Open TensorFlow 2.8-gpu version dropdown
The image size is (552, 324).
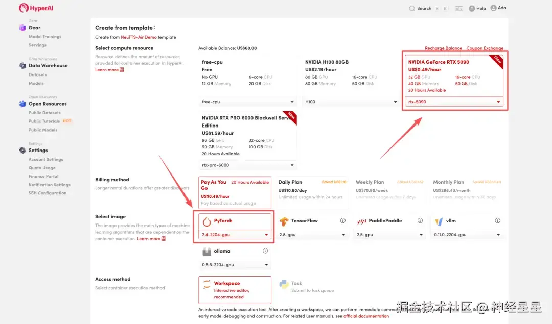click(x=312, y=235)
